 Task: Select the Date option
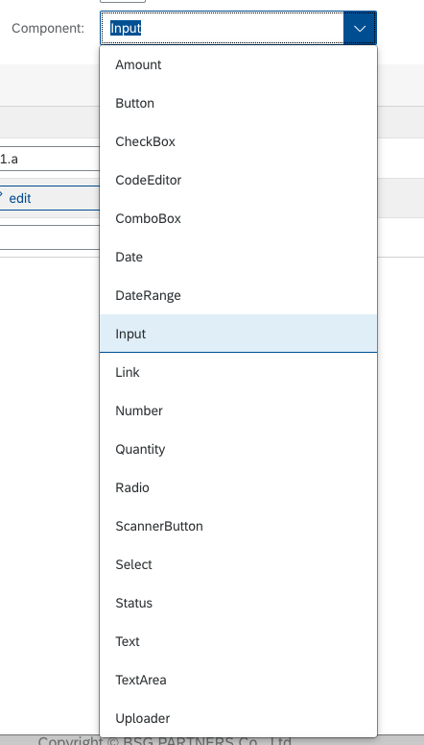click(x=238, y=257)
